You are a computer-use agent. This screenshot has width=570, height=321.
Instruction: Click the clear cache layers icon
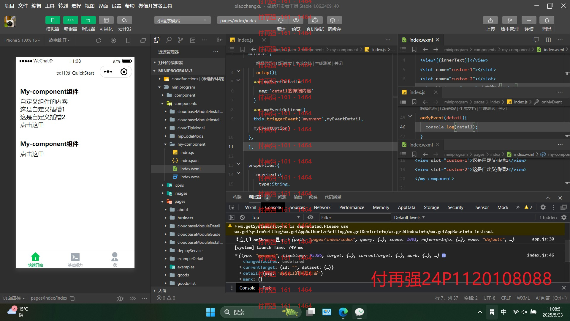tap(334, 20)
